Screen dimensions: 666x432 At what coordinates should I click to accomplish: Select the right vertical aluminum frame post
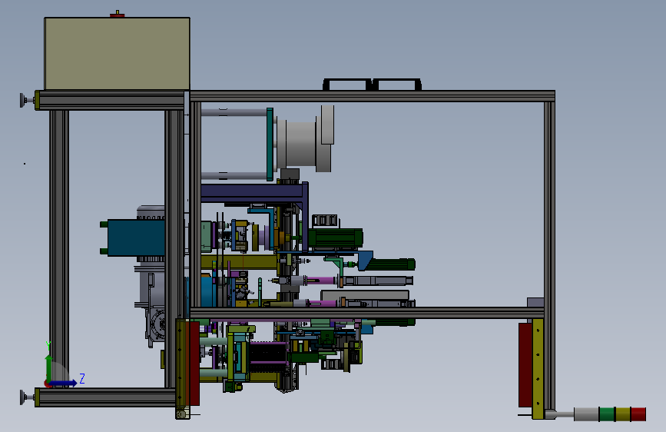[x=549, y=255]
